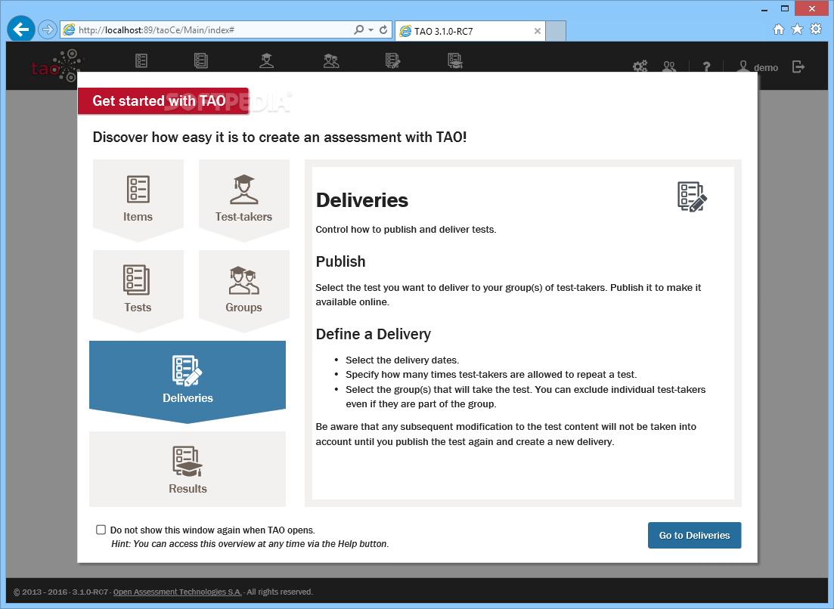Select the Items tile in overview
The width and height of the screenshot is (834, 609).
(138, 200)
